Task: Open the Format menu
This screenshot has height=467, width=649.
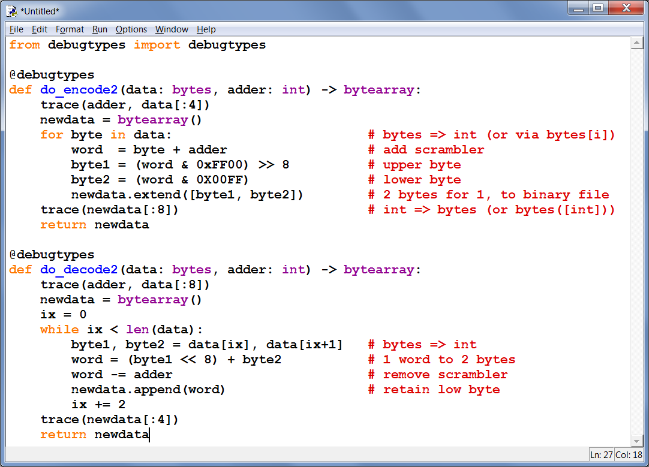Action: tap(70, 29)
